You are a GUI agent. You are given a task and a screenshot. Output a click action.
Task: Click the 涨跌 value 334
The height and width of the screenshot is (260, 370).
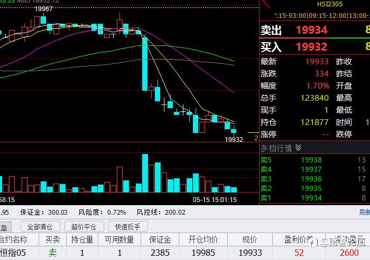point(321,74)
